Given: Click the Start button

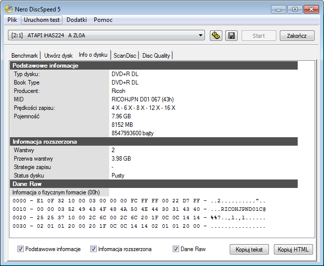Looking at the screenshot, I should point(259,36).
